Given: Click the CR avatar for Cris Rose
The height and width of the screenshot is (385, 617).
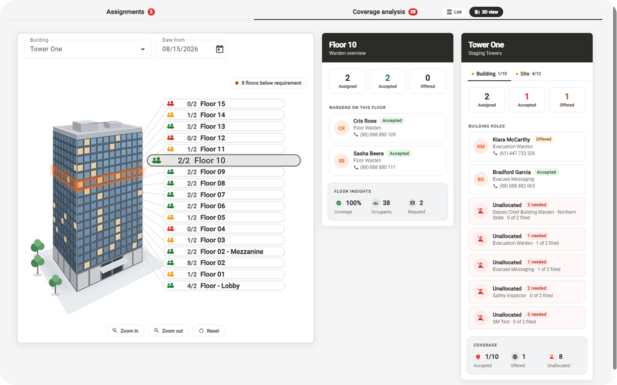Looking at the screenshot, I should [342, 128].
